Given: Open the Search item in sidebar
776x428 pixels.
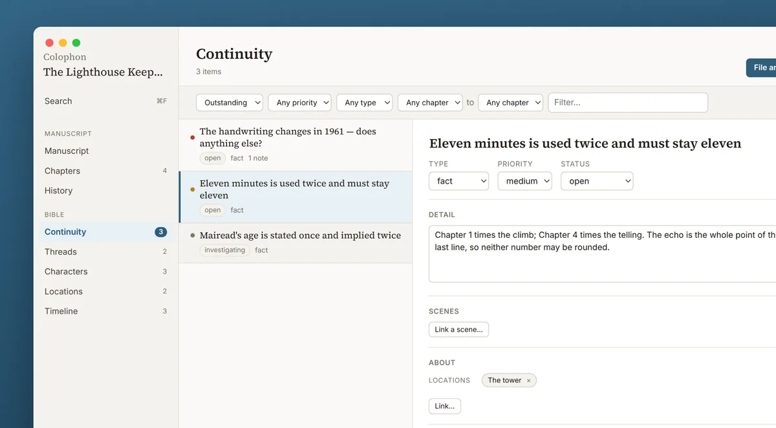Looking at the screenshot, I should 105,101.
